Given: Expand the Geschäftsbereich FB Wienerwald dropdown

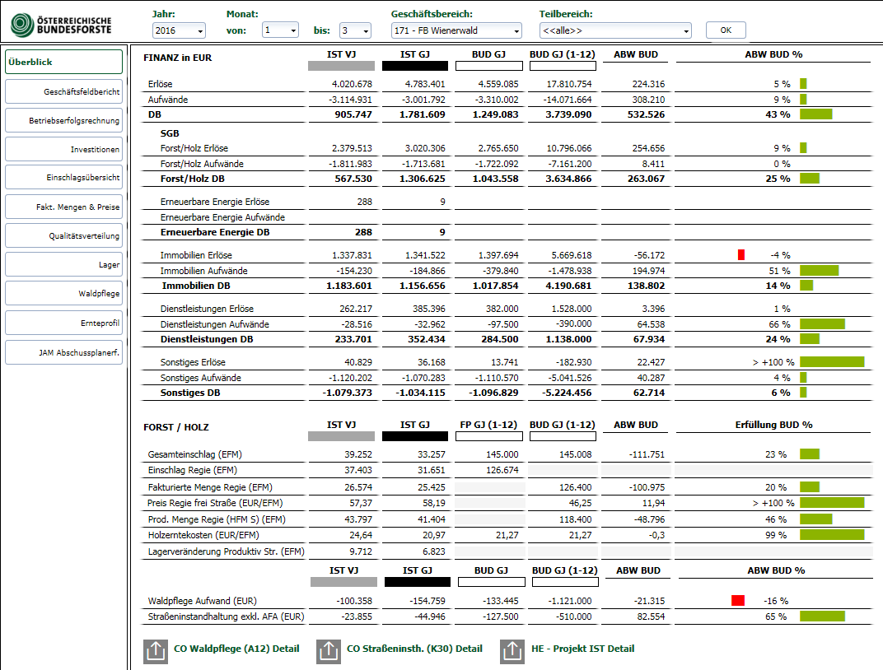Looking at the screenshot, I should point(456,30).
